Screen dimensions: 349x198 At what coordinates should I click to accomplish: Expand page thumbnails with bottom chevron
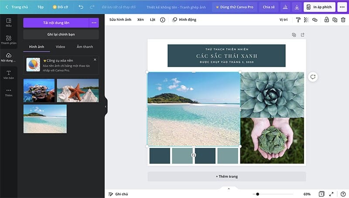click(x=228, y=188)
